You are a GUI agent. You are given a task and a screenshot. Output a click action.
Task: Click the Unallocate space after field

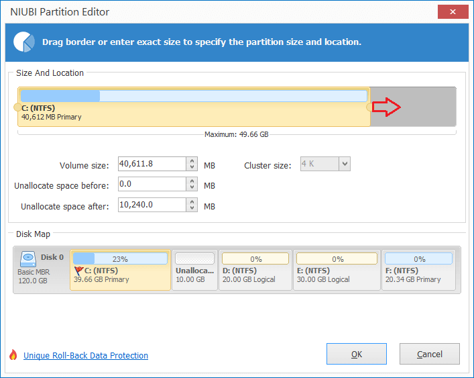pyautogui.click(x=152, y=205)
